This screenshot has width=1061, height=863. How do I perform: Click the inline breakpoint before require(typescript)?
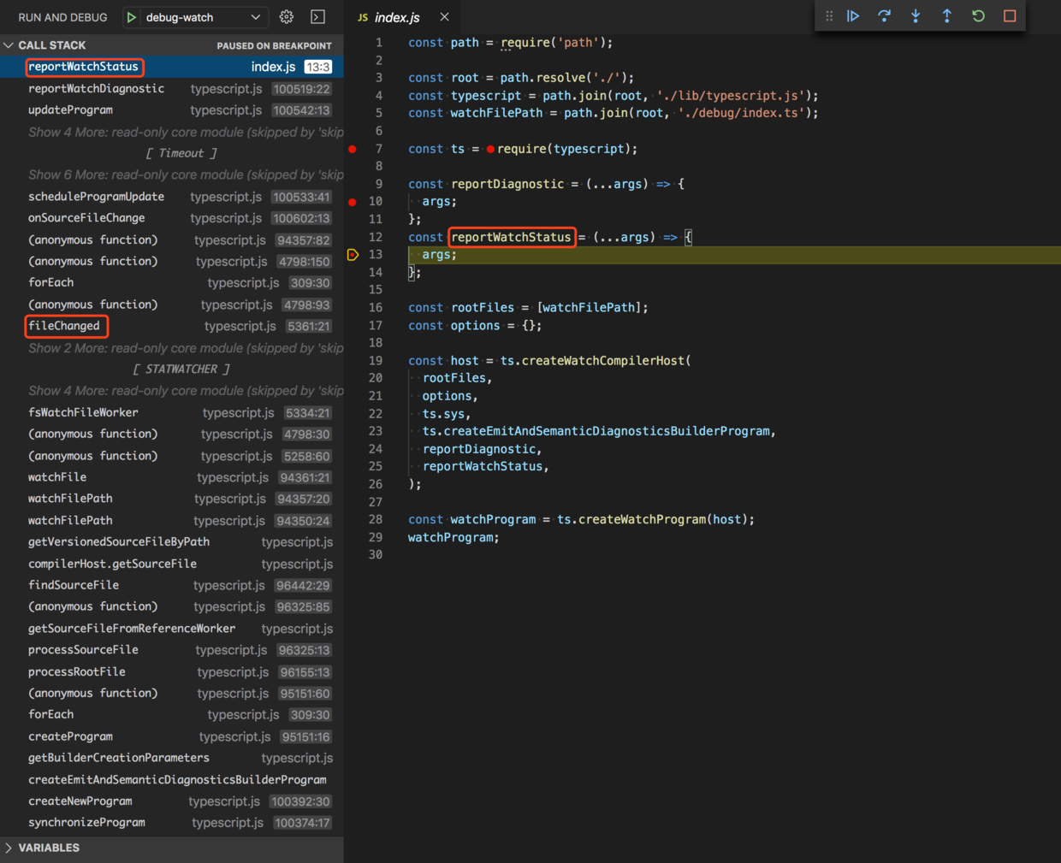click(x=490, y=149)
